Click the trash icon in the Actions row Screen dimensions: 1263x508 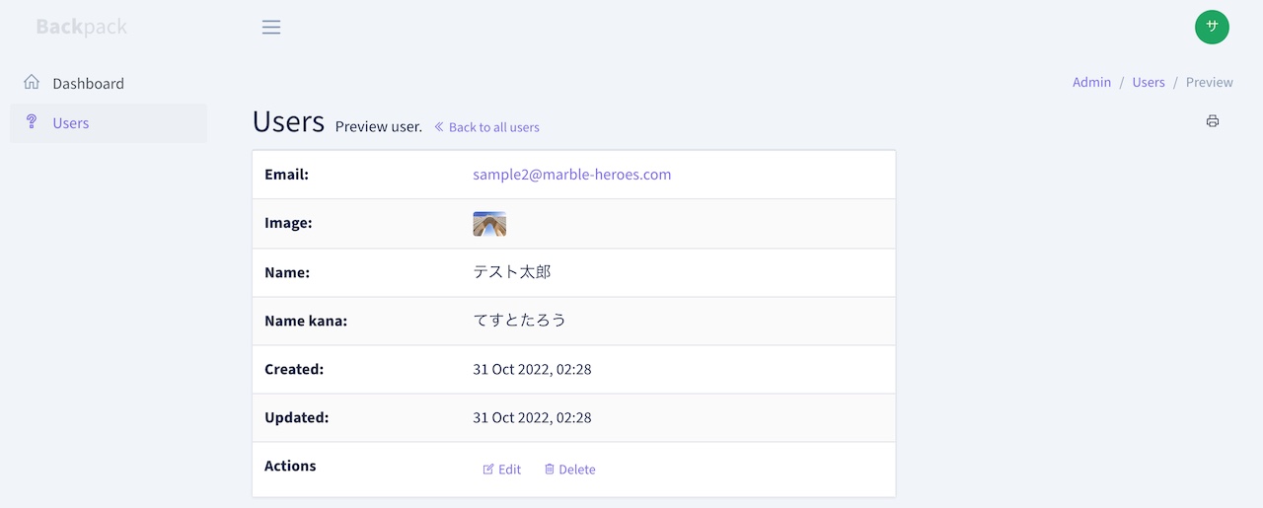[x=550, y=470]
